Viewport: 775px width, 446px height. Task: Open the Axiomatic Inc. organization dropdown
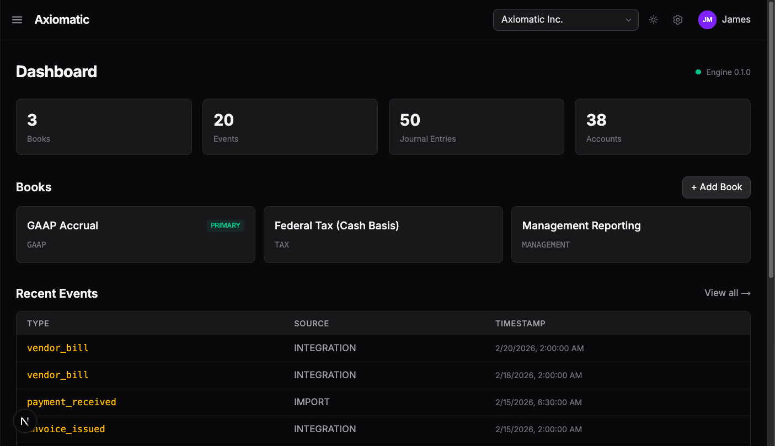(565, 19)
